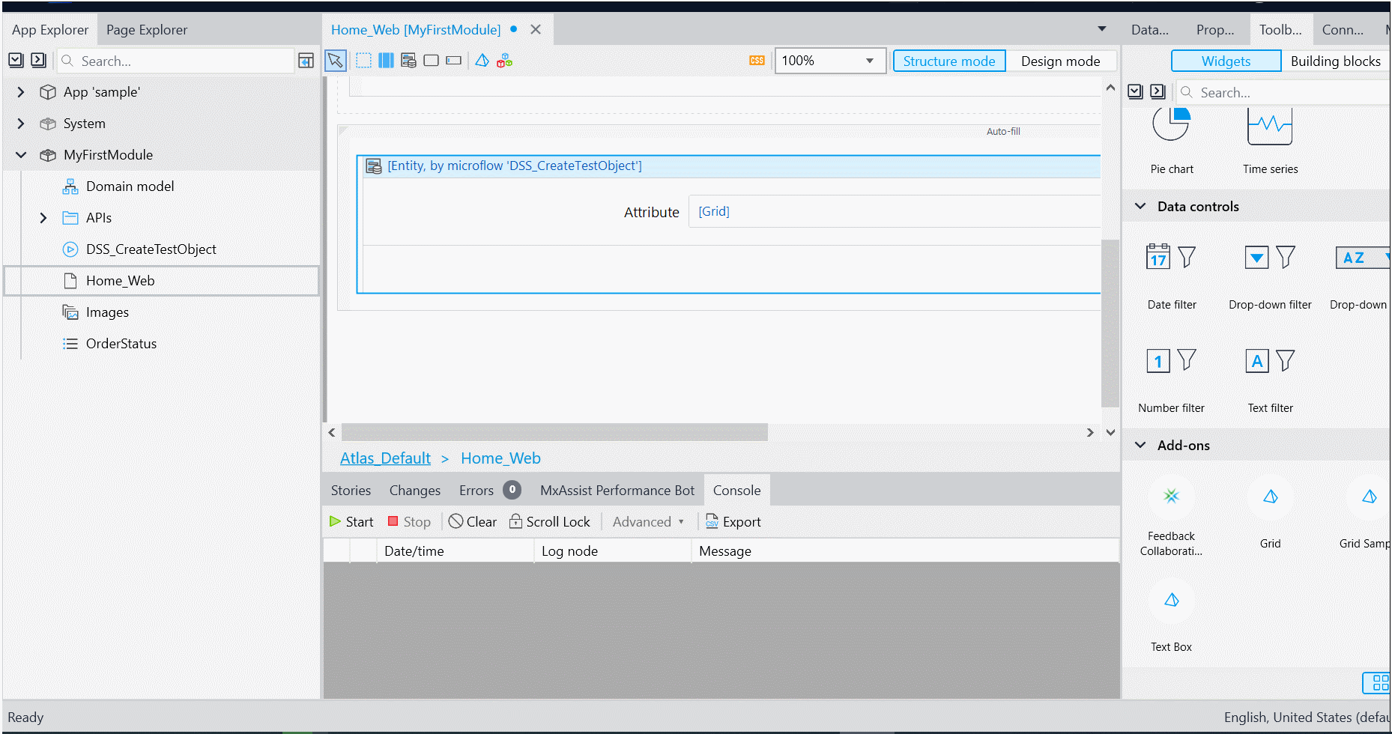This screenshot has width=1392, height=734.
Task: Expand the App 'sample' tree node
Action: click(x=21, y=92)
